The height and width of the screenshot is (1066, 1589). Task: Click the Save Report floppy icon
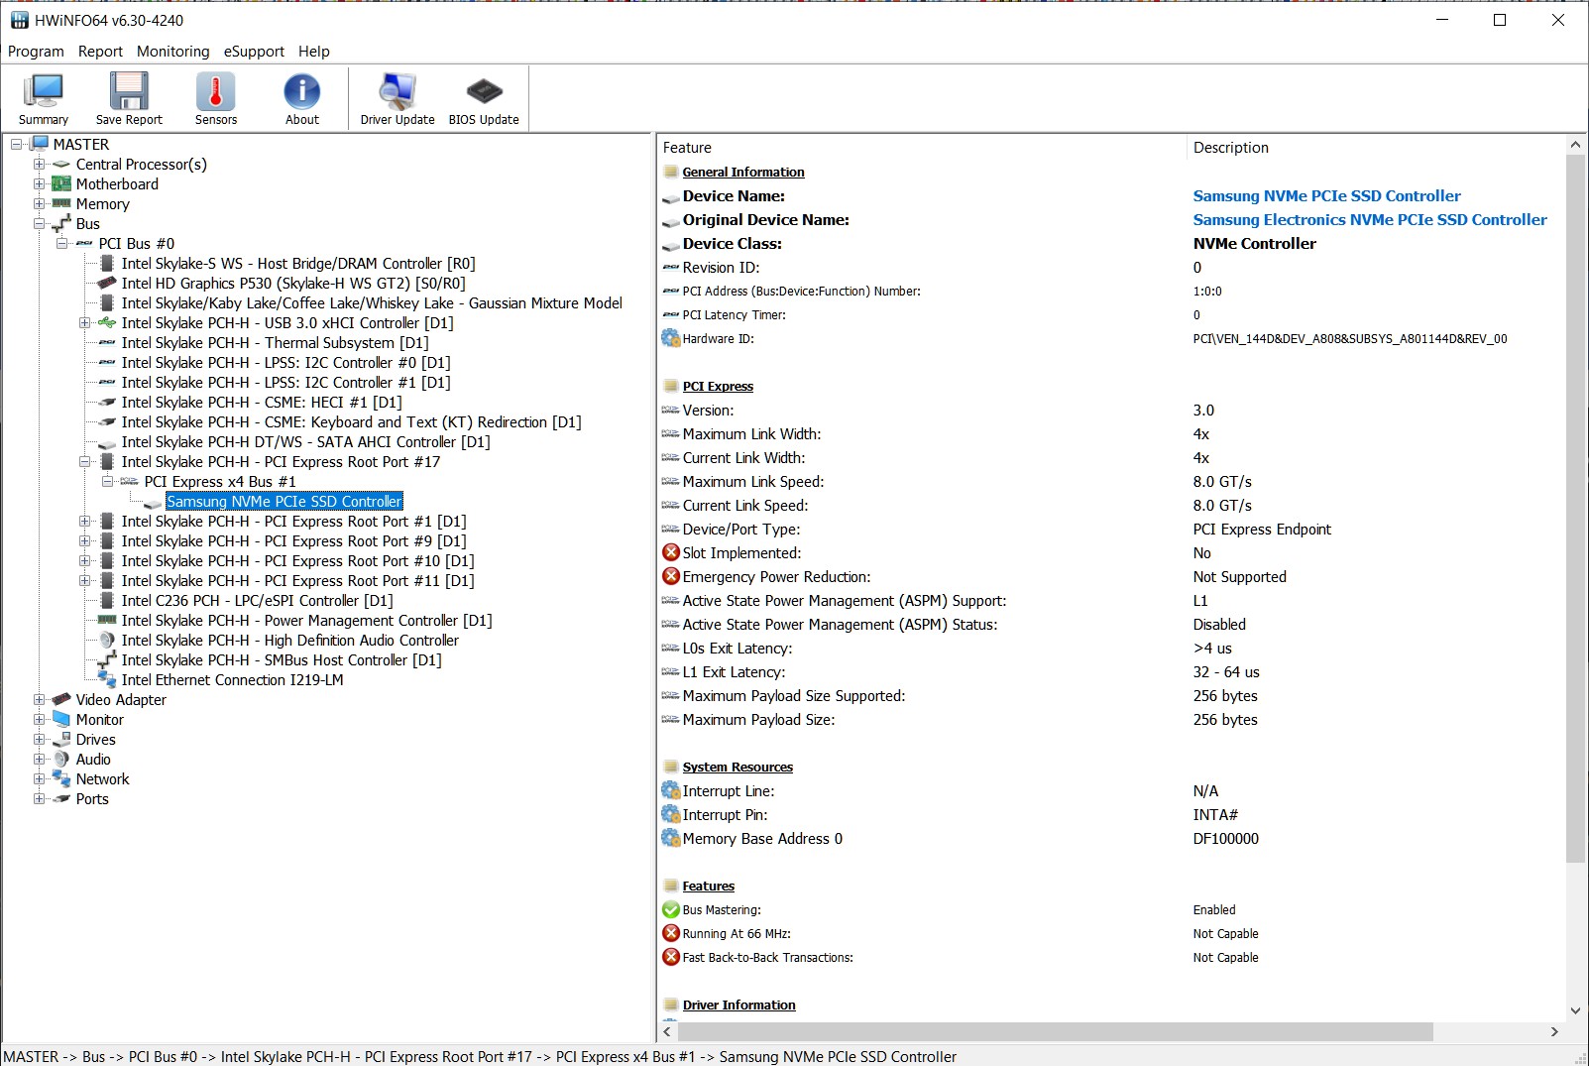click(x=129, y=91)
